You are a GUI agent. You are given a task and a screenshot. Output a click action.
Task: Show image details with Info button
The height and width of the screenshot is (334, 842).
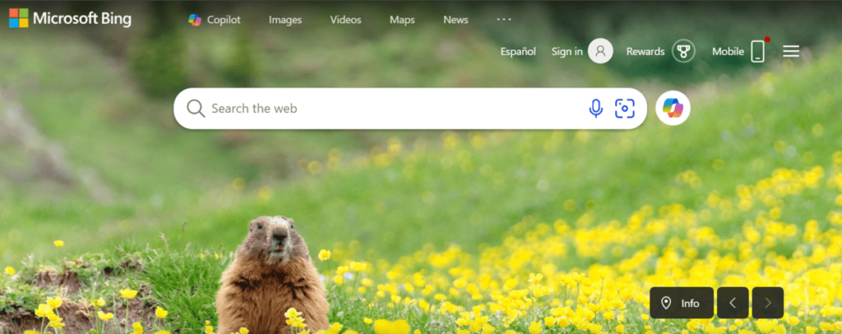click(682, 303)
